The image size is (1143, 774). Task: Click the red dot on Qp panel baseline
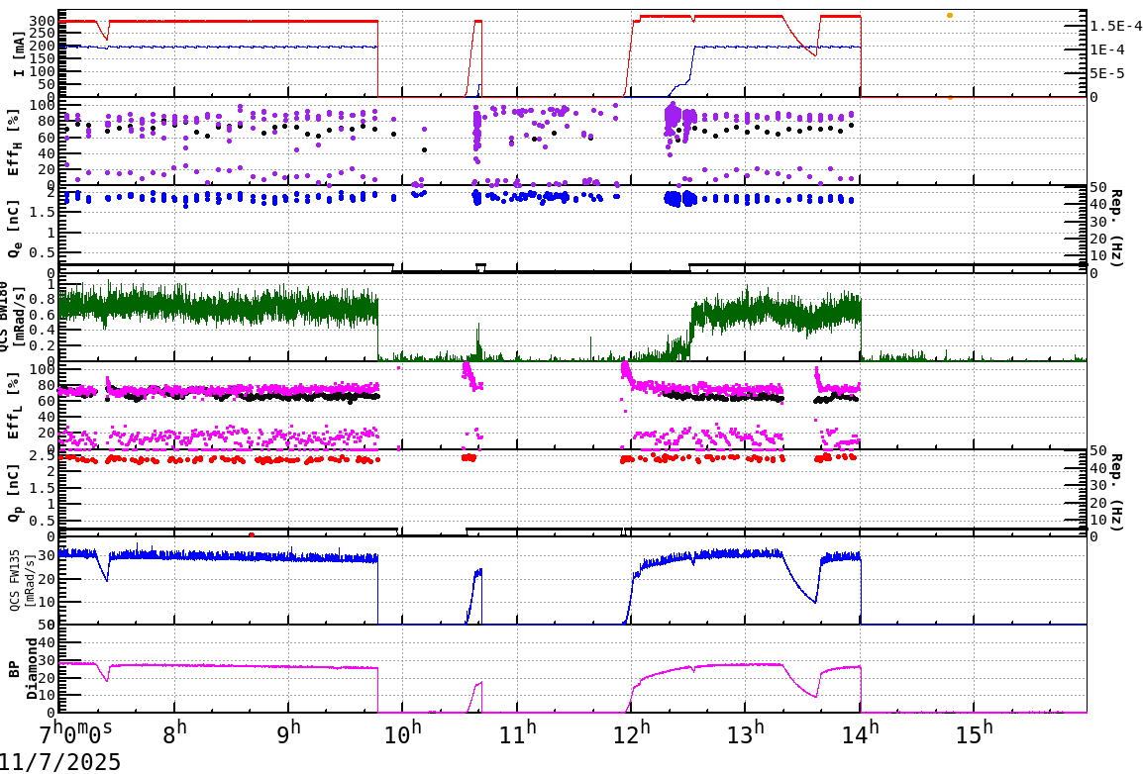252,535
